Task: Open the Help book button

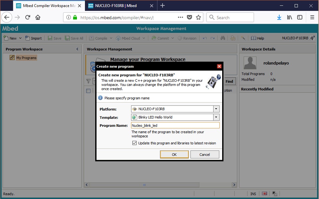Action: tap(257, 38)
